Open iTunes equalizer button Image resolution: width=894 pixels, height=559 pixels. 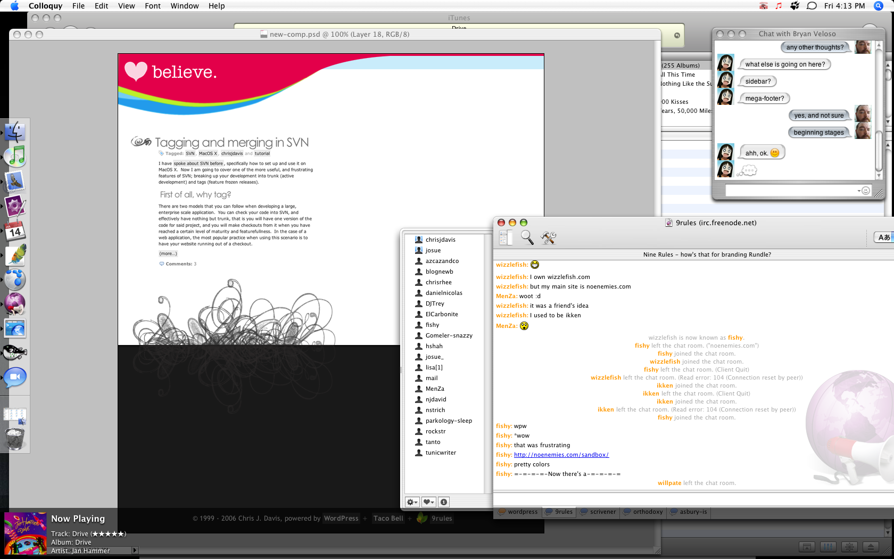828,547
